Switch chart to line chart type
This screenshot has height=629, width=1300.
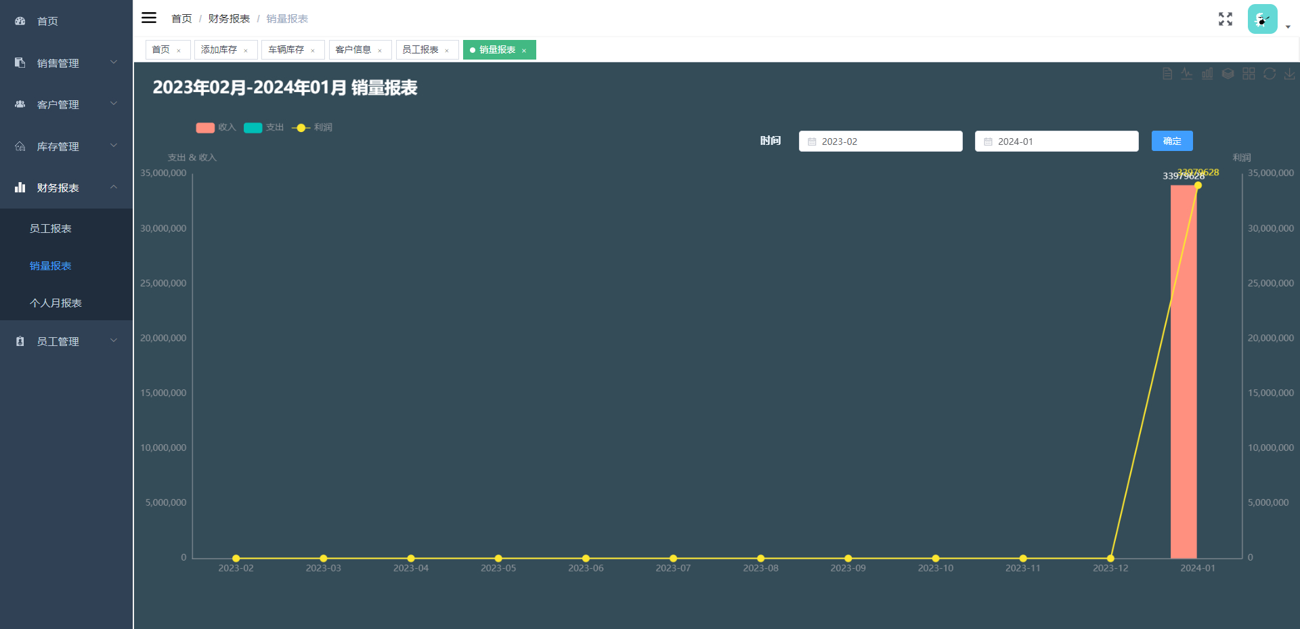click(1187, 74)
